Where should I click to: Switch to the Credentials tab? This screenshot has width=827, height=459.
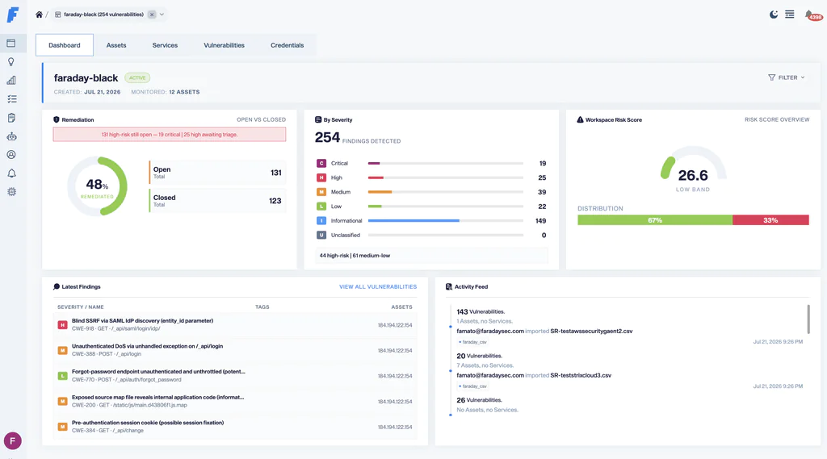[x=287, y=45]
